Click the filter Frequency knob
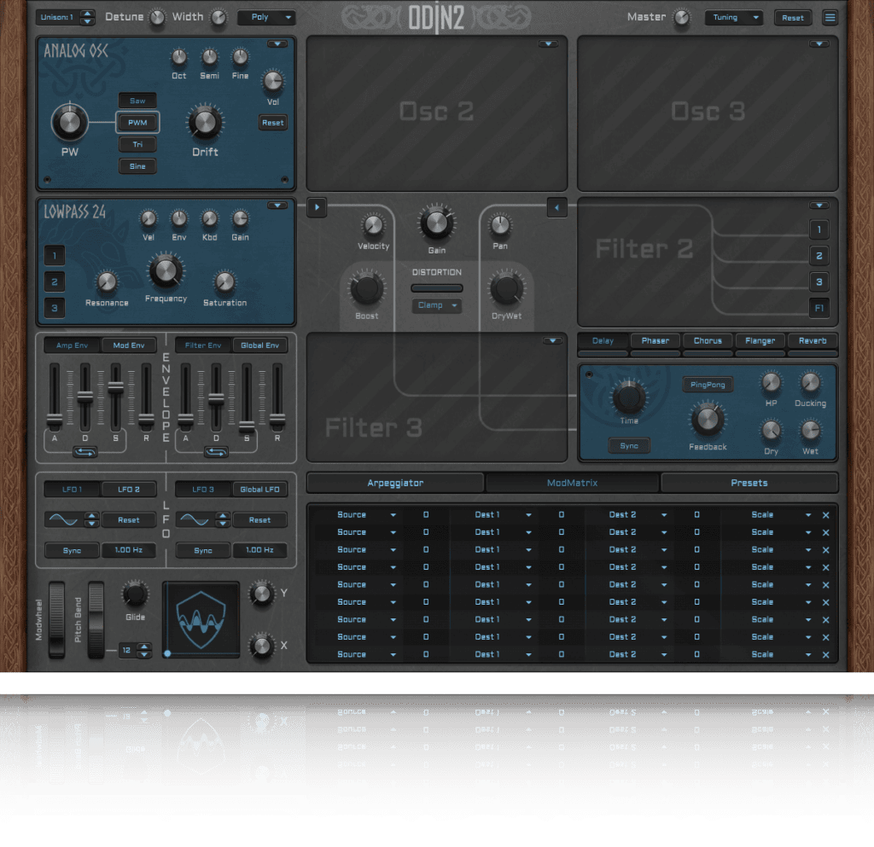The height and width of the screenshot is (847, 874). (x=166, y=270)
